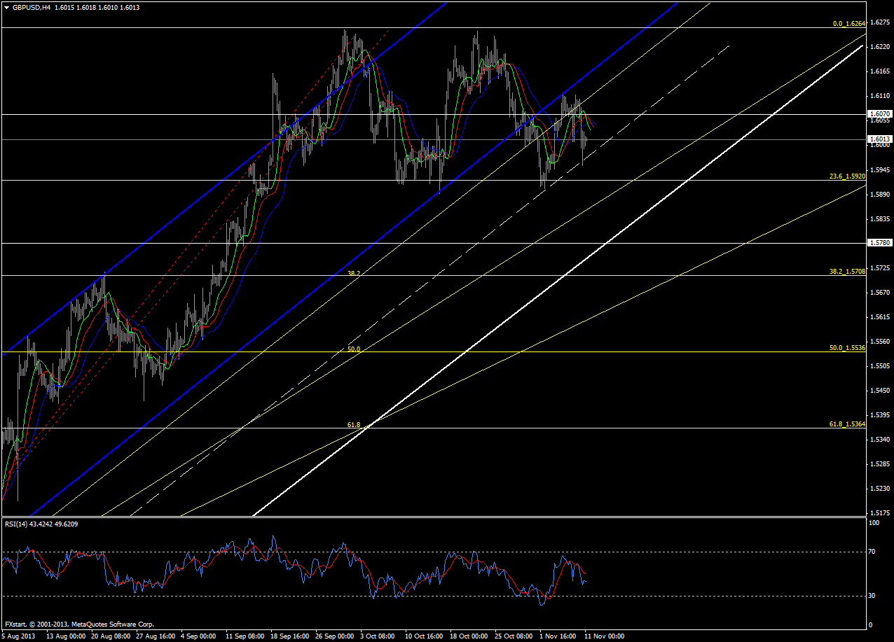Screen dimensions: 894x642
Task: Click the 1.5615 price axis label
Action: (x=881, y=317)
